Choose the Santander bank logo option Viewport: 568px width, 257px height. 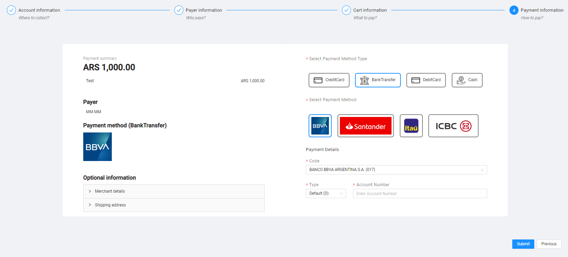coord(366,126)
